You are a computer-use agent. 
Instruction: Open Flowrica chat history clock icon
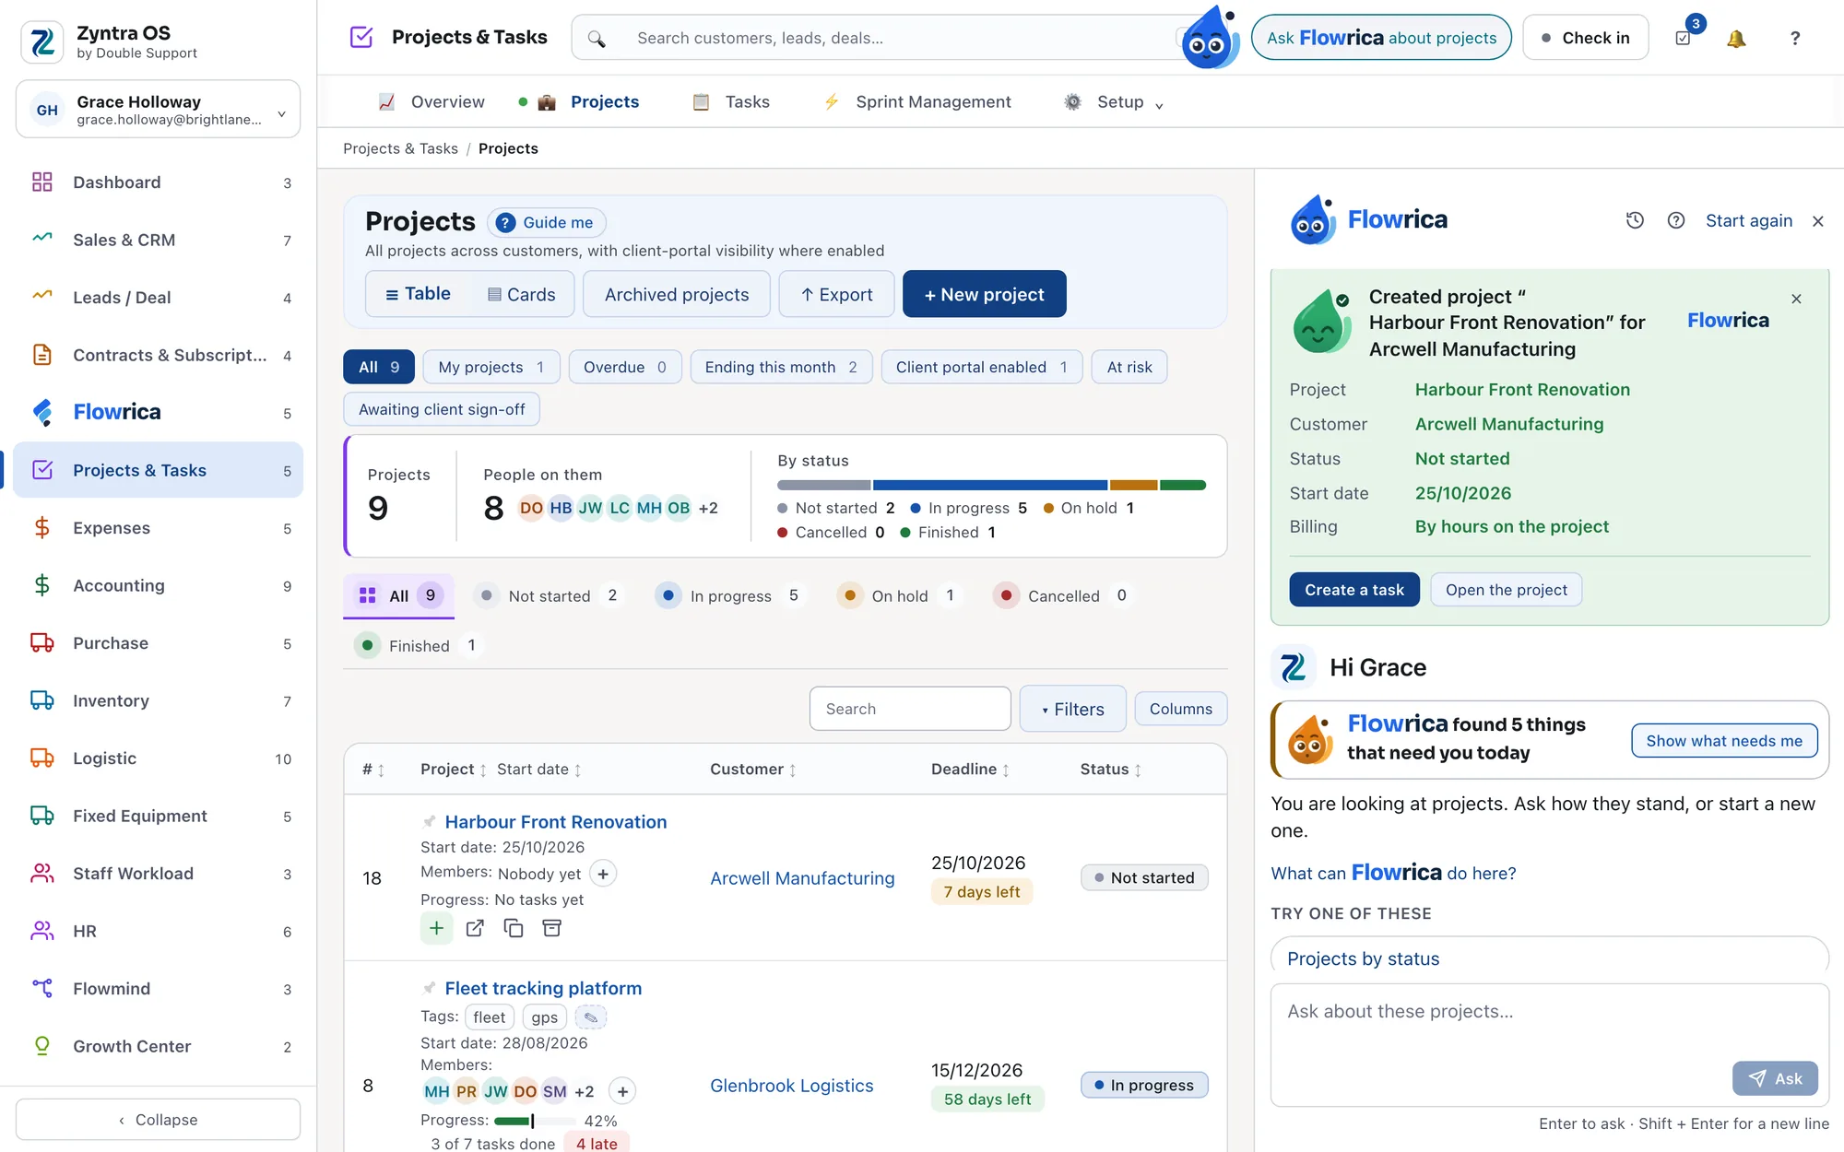[x=1635, y=220]
